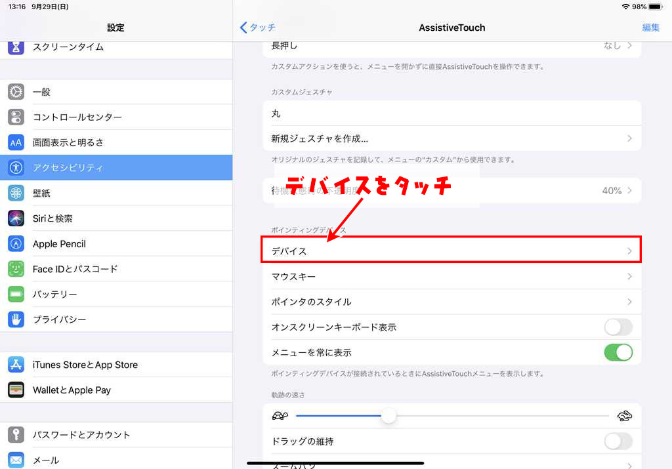Screen dimensions: 672x469
Task: Go back to タッチ
Action: [257, 28]
